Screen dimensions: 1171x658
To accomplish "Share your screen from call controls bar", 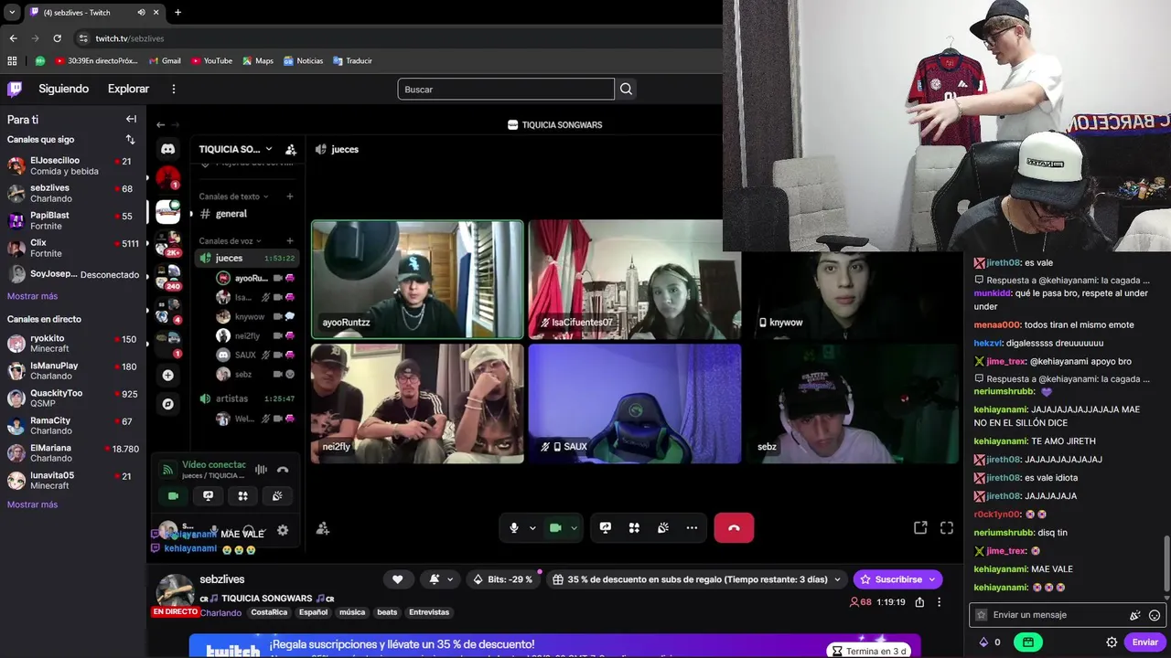I will [605, 527].
